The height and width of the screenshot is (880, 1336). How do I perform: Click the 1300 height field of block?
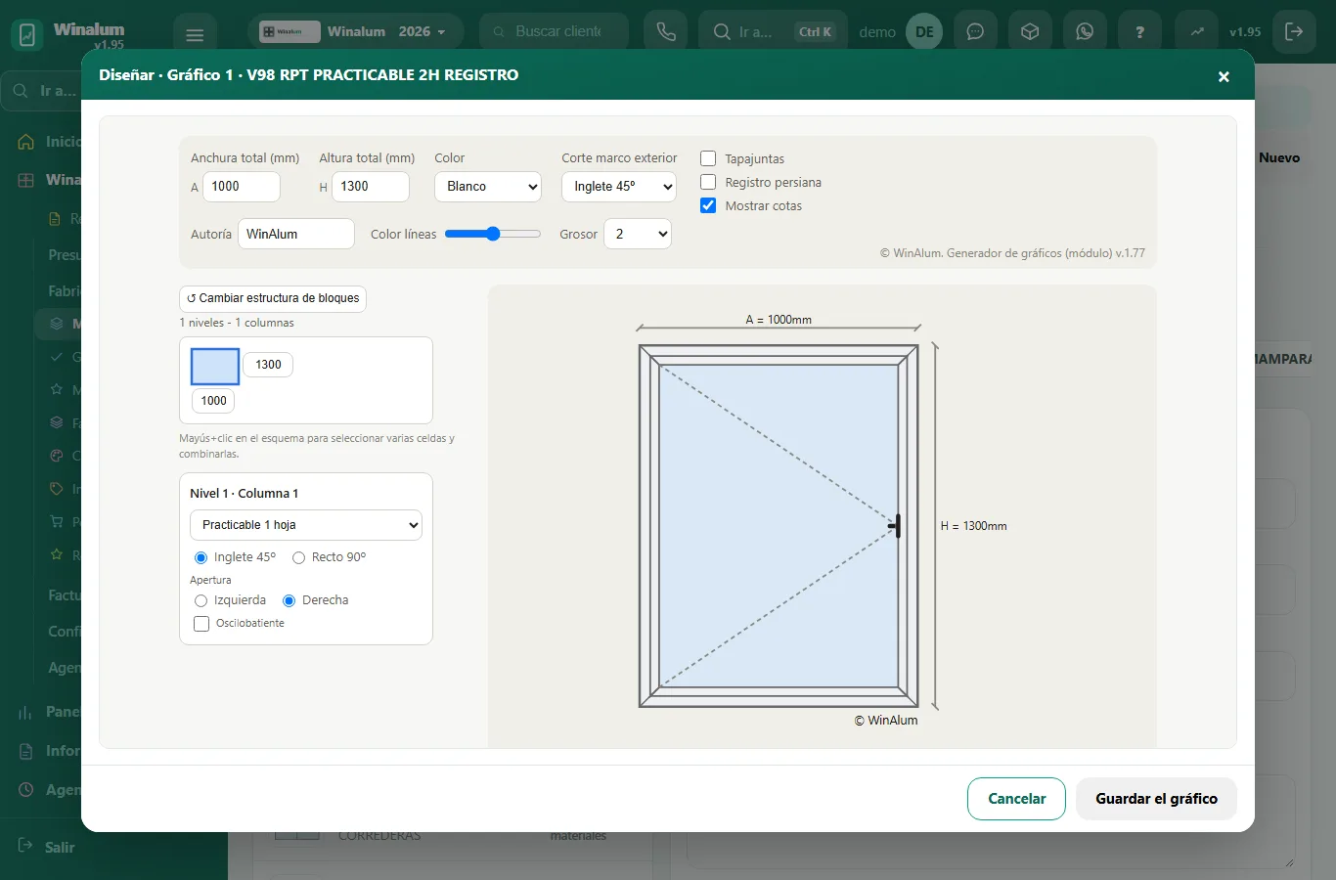coord(268,365)
